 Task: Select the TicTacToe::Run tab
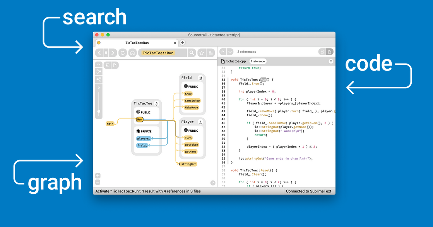tap(137, 43)
